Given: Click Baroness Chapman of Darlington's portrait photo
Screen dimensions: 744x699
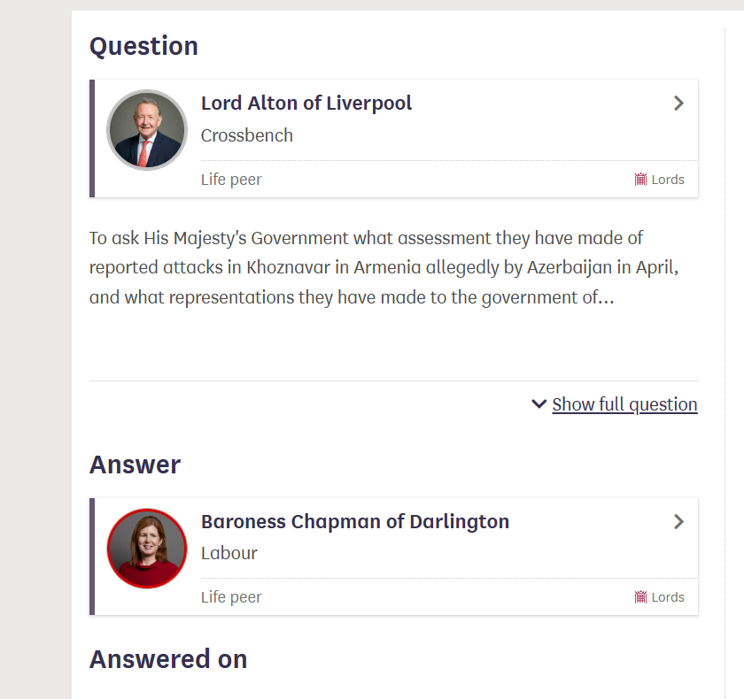Looking at the screenshot, I should pos(147,549).
